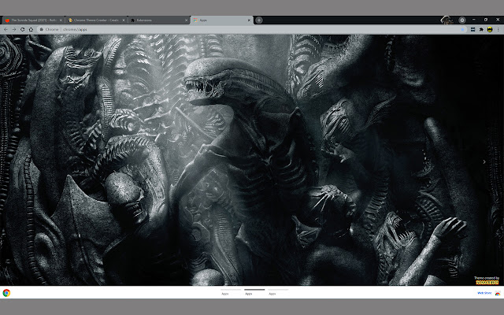Open the Web Store link
Image resolution: width=504 pixels, height=315 pixels.
pos(484,293)
